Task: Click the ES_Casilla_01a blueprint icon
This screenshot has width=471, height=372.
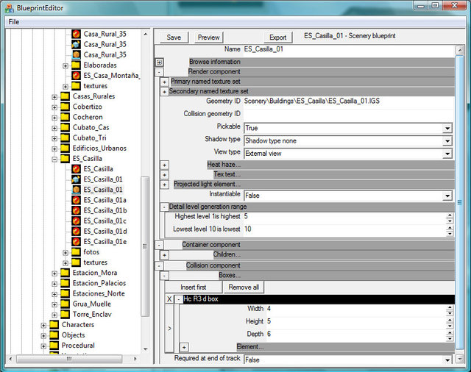Action: pyautogui.click(x=76, y=200)
